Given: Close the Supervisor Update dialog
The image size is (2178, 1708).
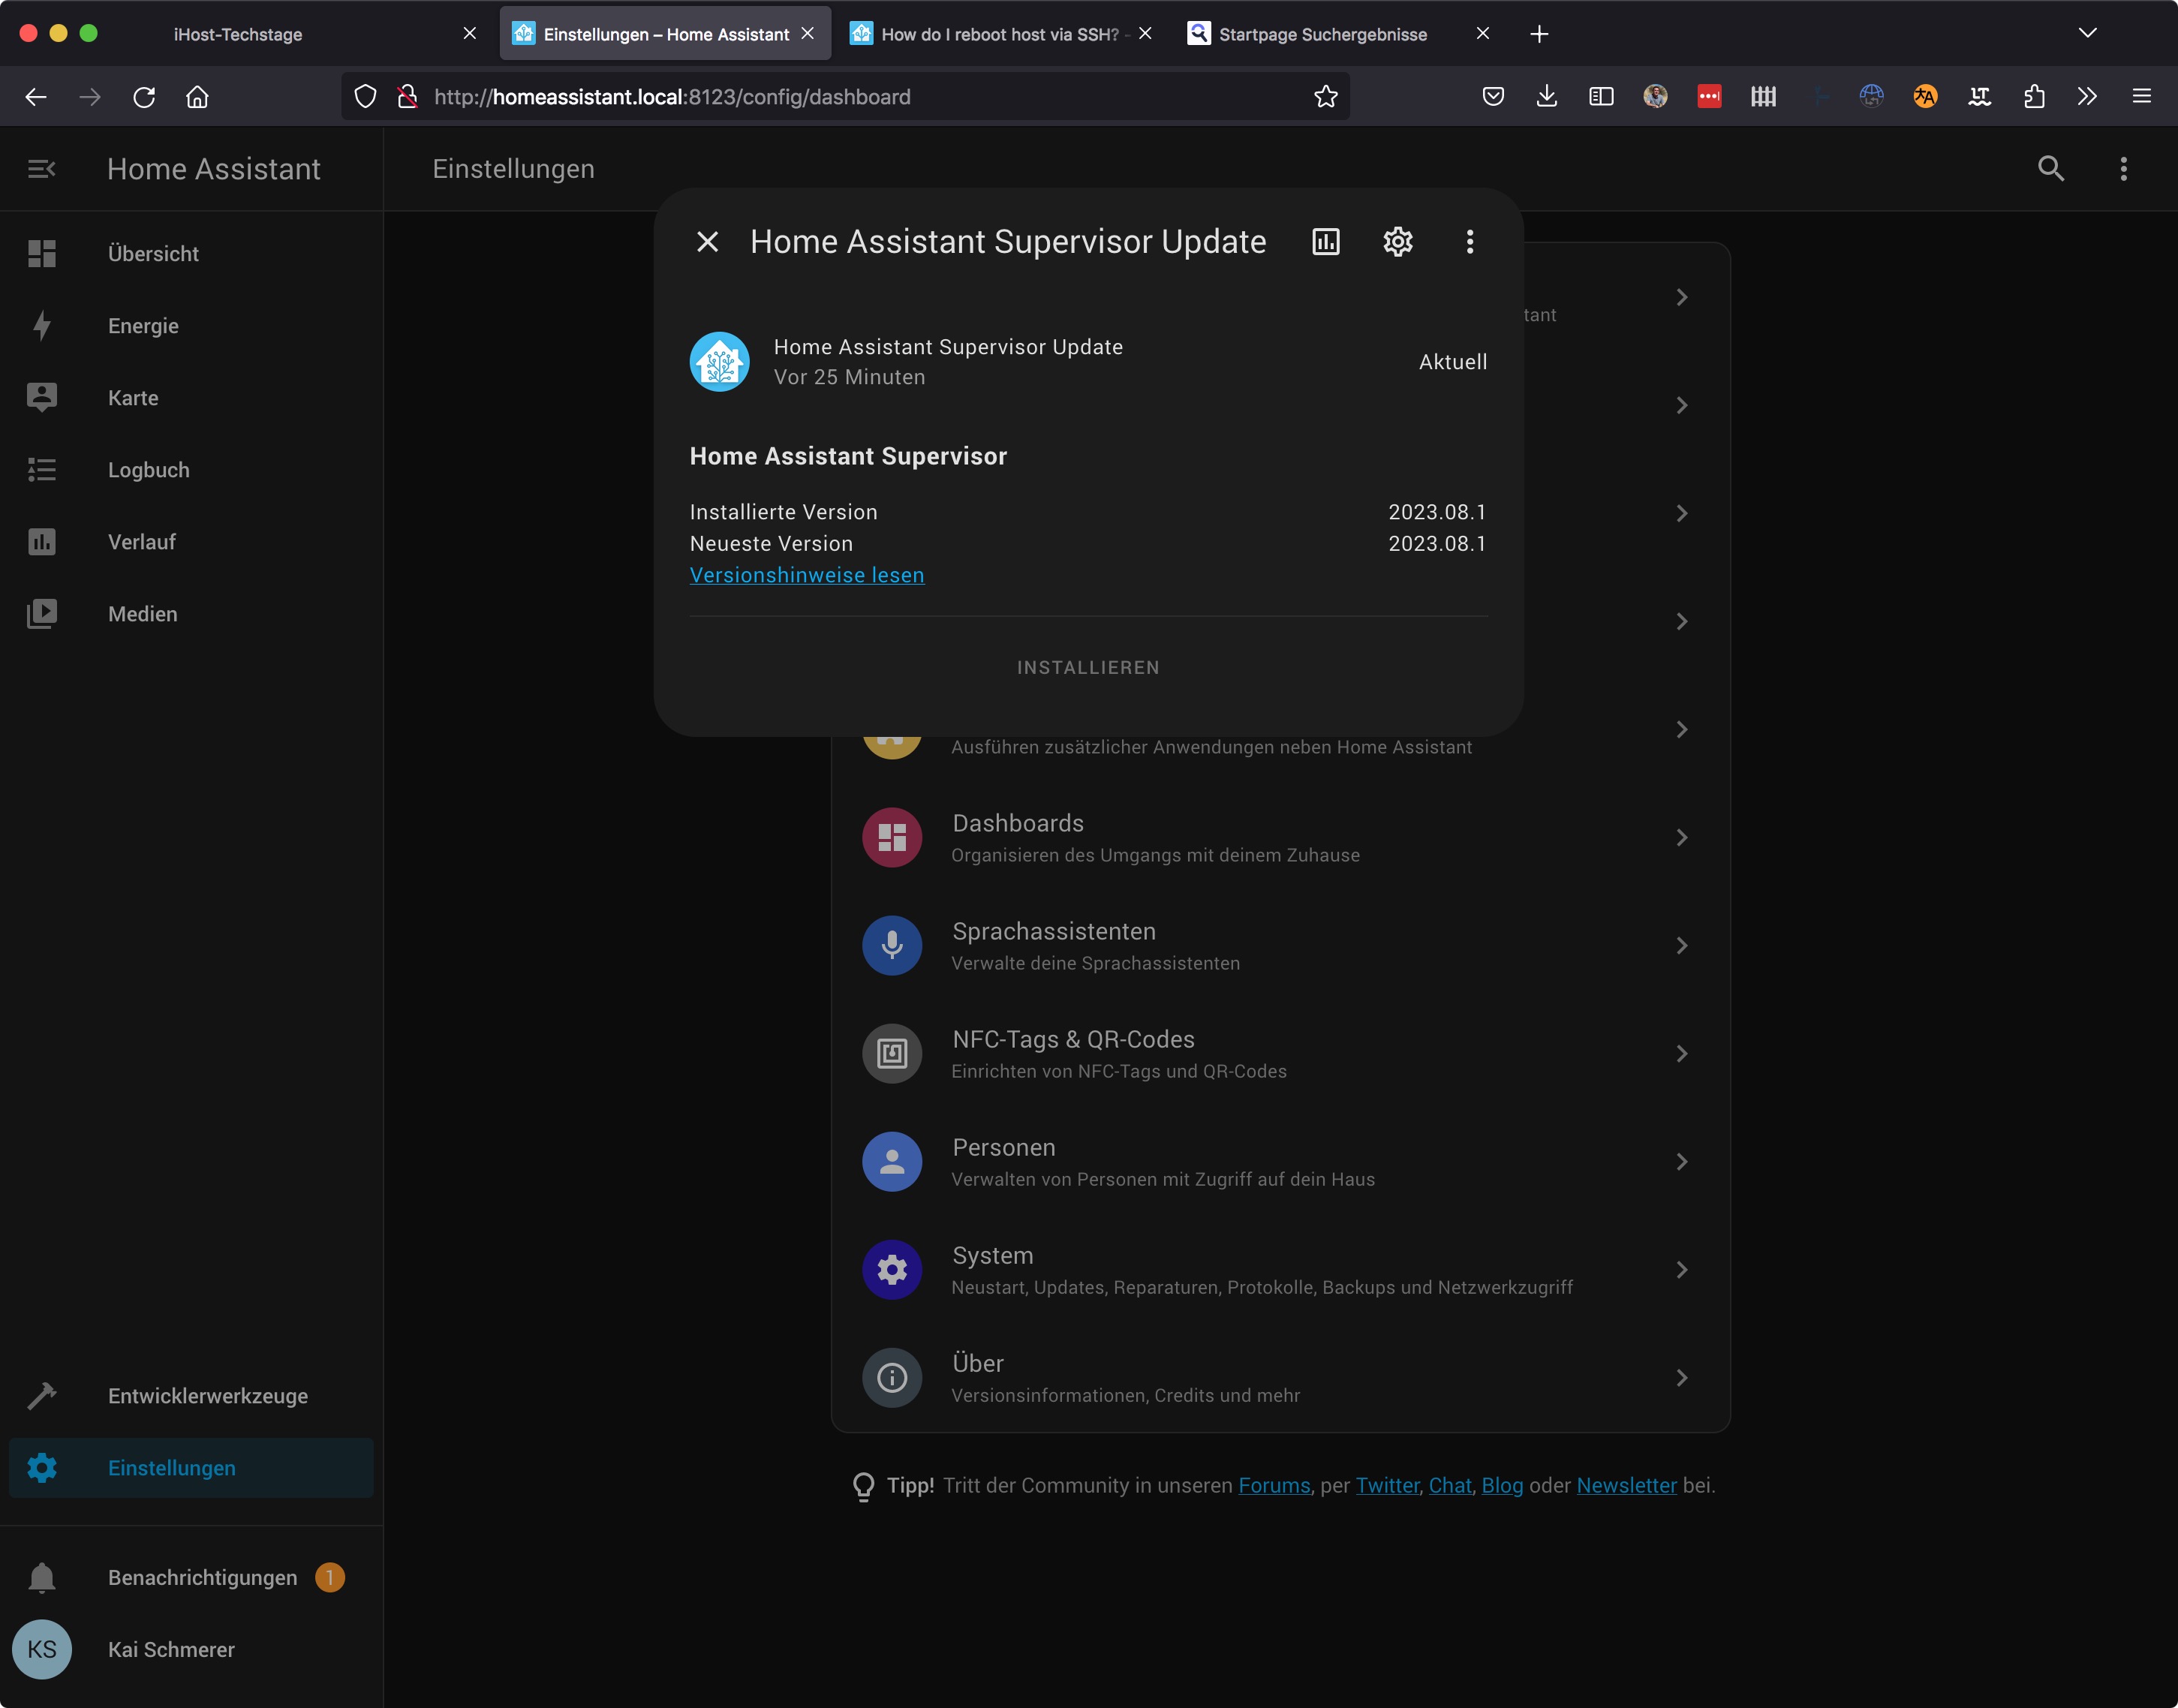Looking at the screenshot, I should [x=707, y=242].
